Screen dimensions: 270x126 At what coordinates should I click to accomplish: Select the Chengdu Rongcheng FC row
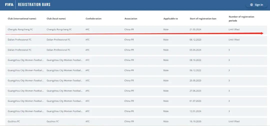[20, 29]
